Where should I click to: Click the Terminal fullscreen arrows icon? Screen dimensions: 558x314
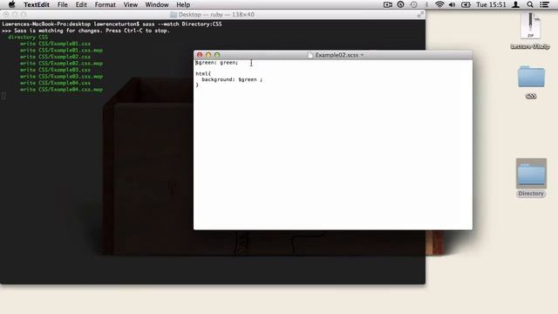(x=420, y=14)
